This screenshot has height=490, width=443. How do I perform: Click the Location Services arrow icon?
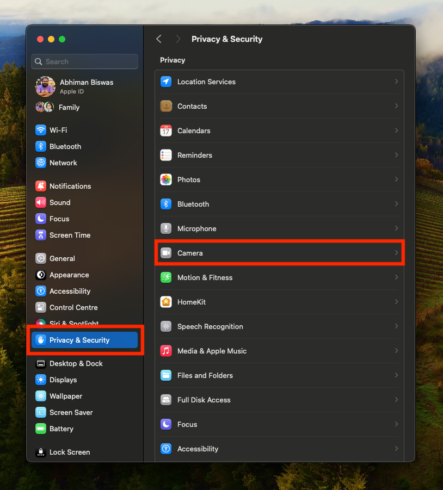click(x=166, y=82)
